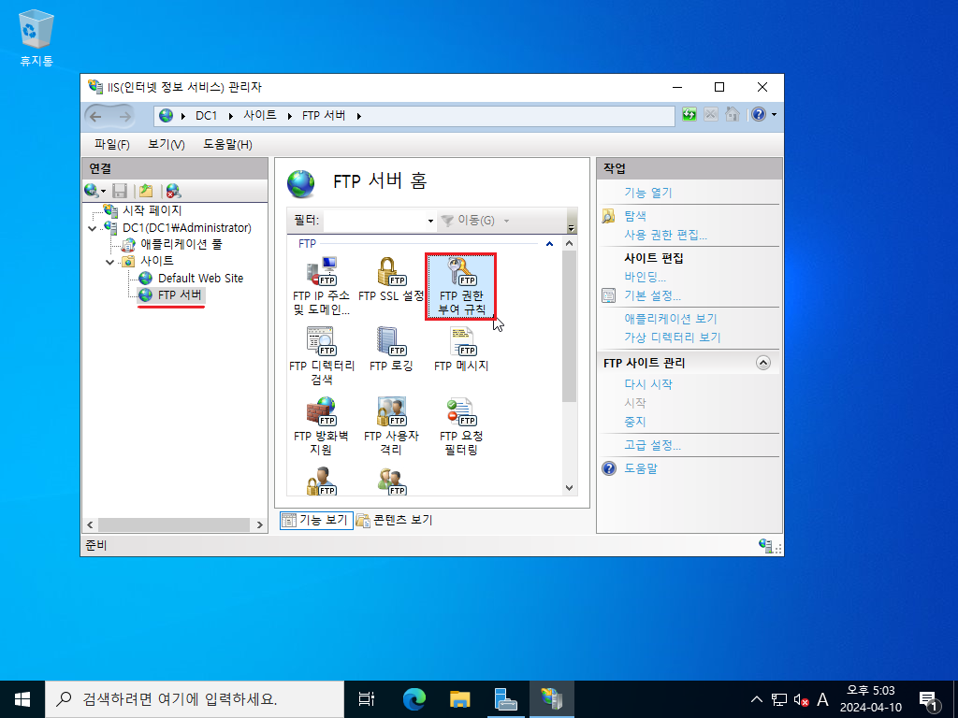The height and width of the screenshot is (718, 958).
Task: Open the FTP 권한 부여 규칙 icon
Action: click(461, 286)
